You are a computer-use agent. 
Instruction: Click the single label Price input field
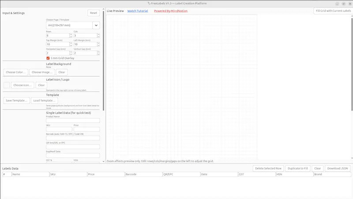[x=86, y=129]
